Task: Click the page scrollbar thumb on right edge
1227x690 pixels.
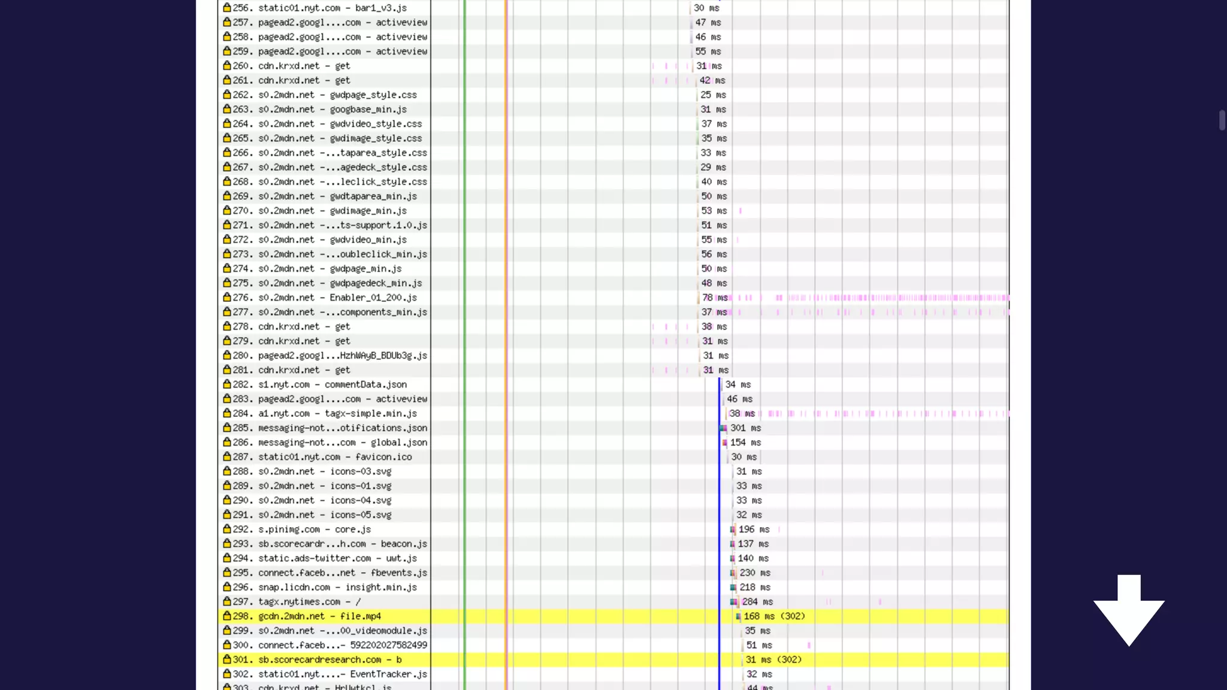Action: click(1222, 120)
